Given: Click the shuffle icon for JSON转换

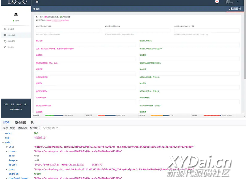Looking at the screenshot, I should [x=5, y=35].
